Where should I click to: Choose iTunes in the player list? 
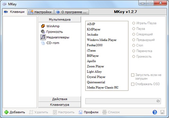point(91,50)
